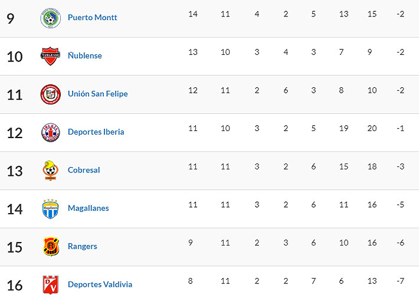Viewport: 419px width, 301px height.
Task: Select position number 9 in standings
Action: pos(11,18)
